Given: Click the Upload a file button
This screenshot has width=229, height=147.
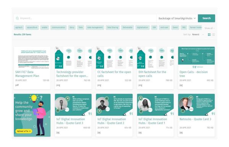Looking at the screenshot, I should (x=24, y=131).
